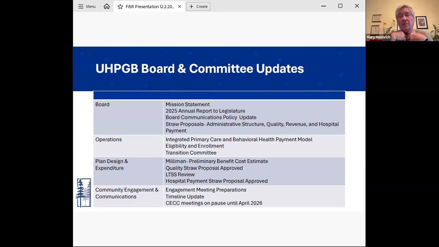439x247 pixels.
Task: Click Mary Hennrich's video thumbnail
Action: click(402, 21)
